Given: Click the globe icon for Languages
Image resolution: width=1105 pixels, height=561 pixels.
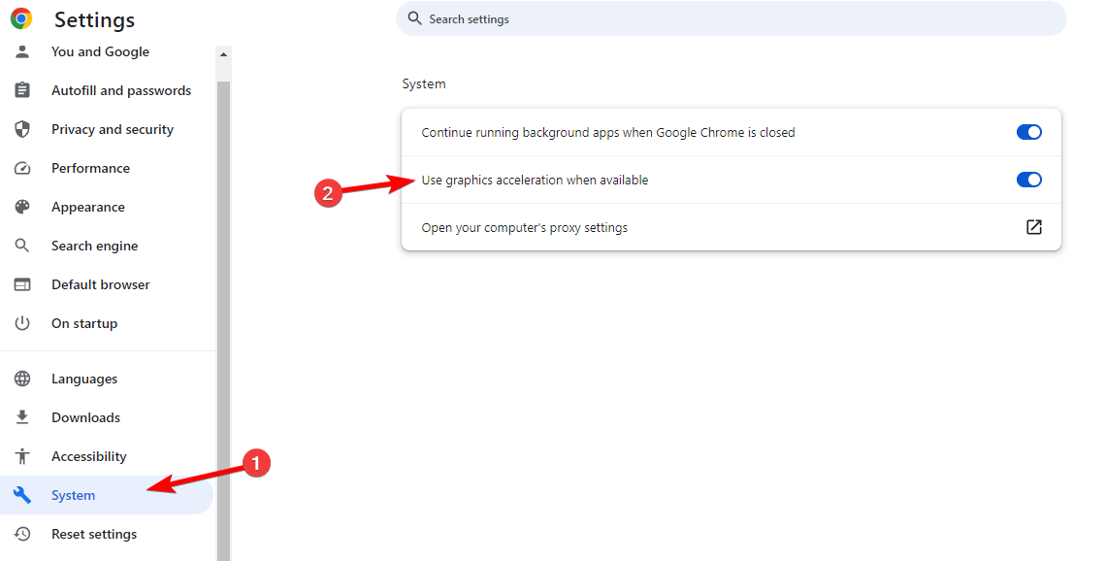Looking at the screenshot, I should pos(22,379).
